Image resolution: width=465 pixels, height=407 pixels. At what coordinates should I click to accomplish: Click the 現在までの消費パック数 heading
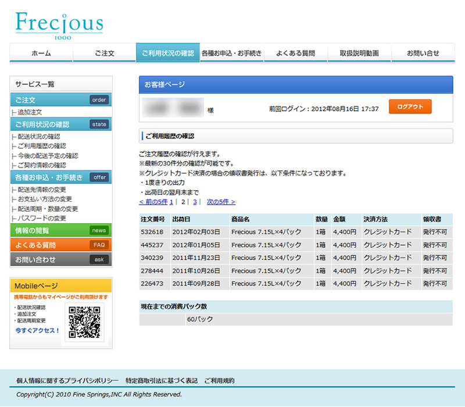click(x=174, y=306)
